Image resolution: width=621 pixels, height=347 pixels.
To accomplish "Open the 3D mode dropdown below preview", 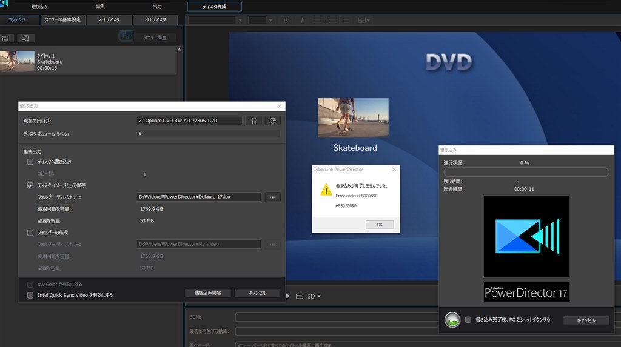I will click(x=314, y=296).
